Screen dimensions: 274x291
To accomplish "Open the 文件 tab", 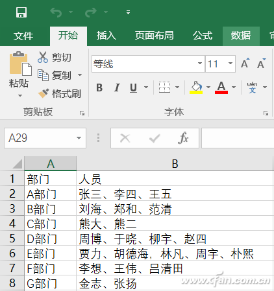I will [x=23, y=36].
